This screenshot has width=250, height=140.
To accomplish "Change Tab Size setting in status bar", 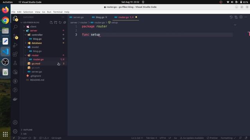I will 152,138.
